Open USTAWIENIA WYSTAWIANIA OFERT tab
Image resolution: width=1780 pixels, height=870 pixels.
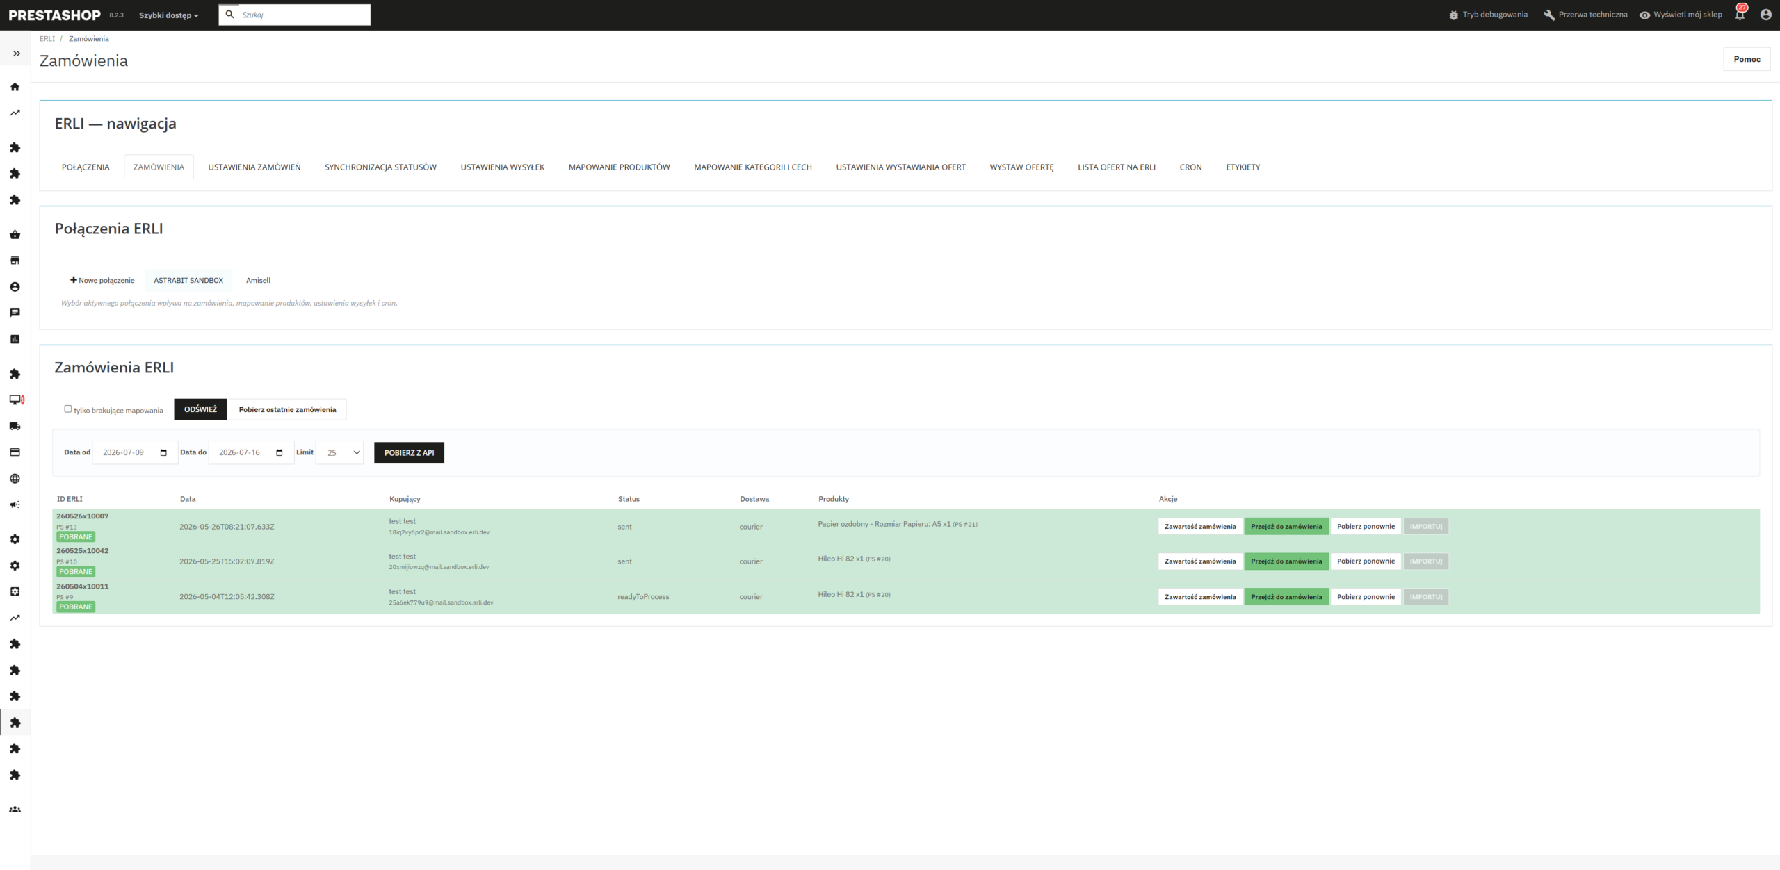901,167
